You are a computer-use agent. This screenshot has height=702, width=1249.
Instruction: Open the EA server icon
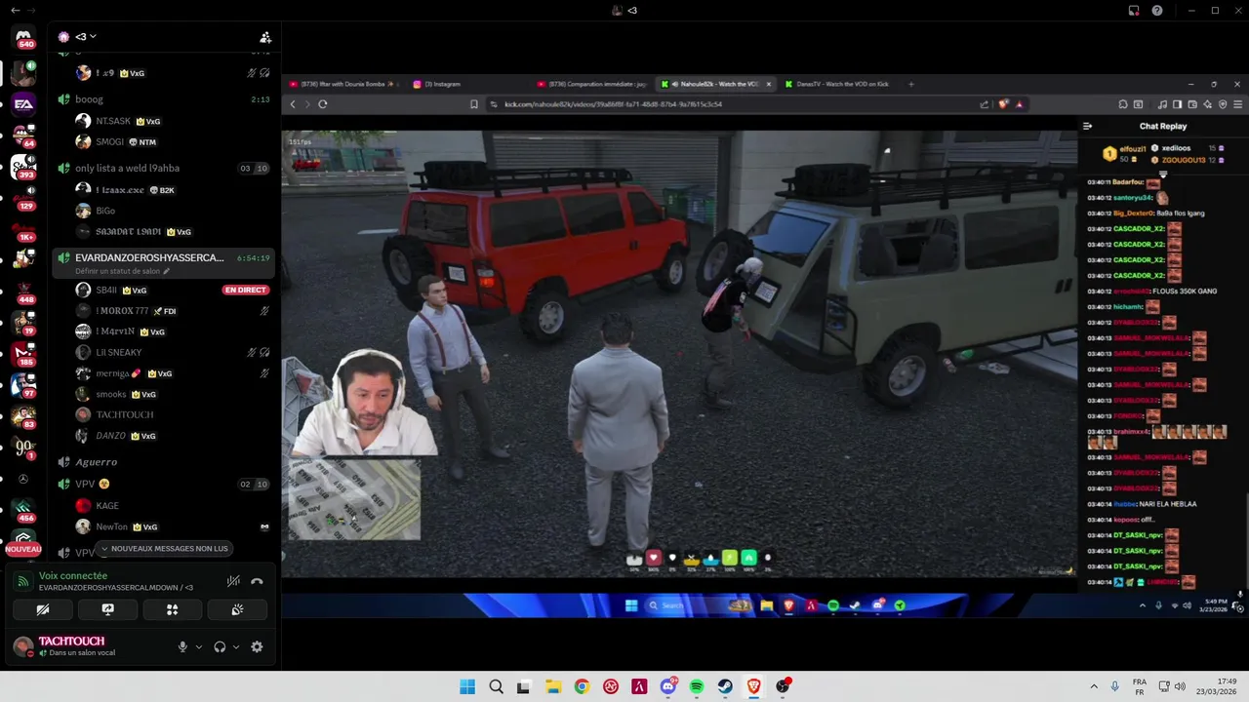click(x=23, y=104)
